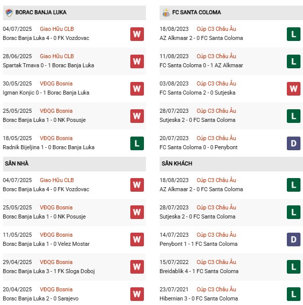Screen dimensions: 303x305
Task: Click W badge for Borac vs Sarajevo match
Action: tap(137, 294)
